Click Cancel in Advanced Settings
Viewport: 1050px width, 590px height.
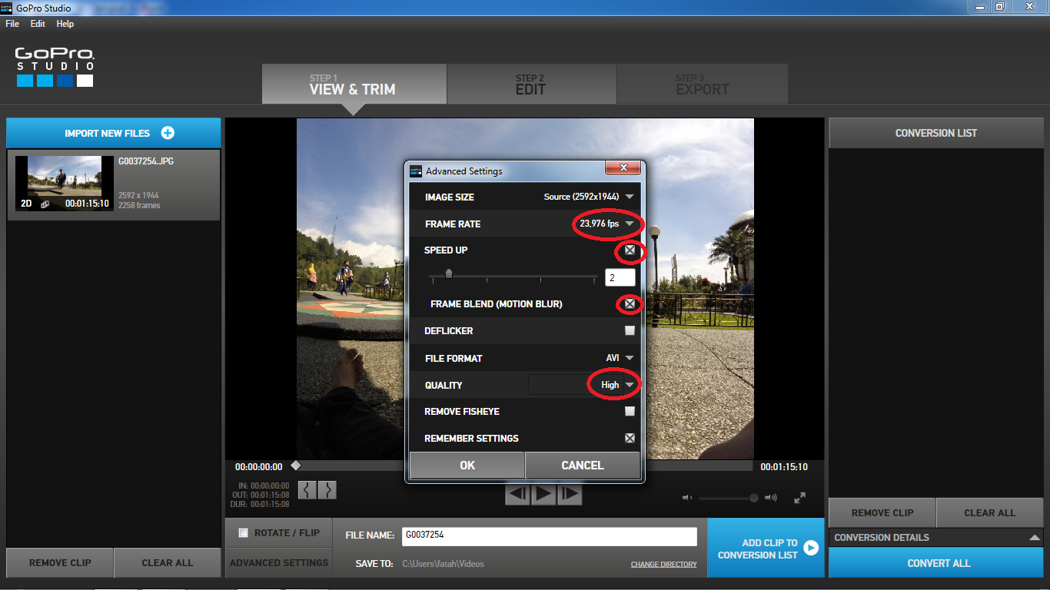click(583, 466)
